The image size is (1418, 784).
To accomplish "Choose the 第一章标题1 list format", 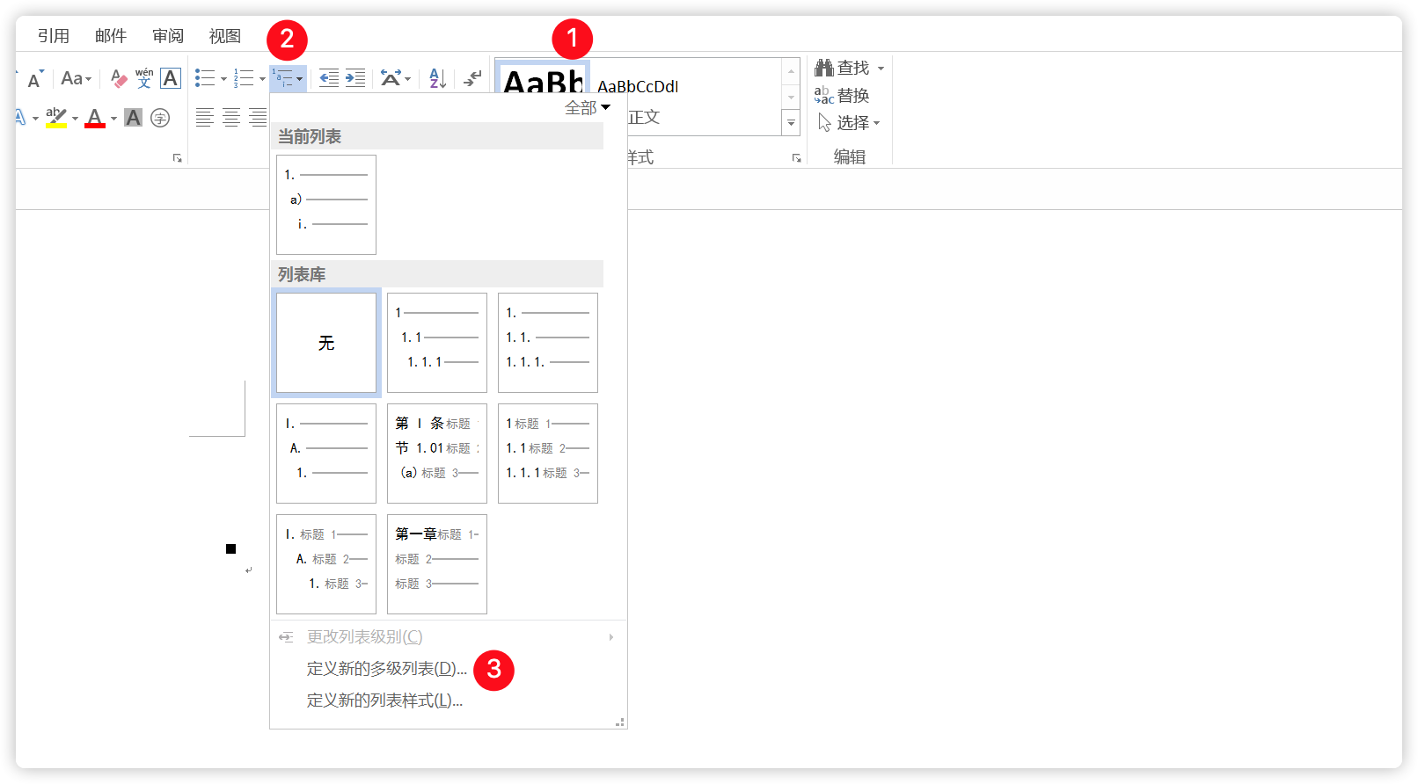I will click(x=437, y=564).
